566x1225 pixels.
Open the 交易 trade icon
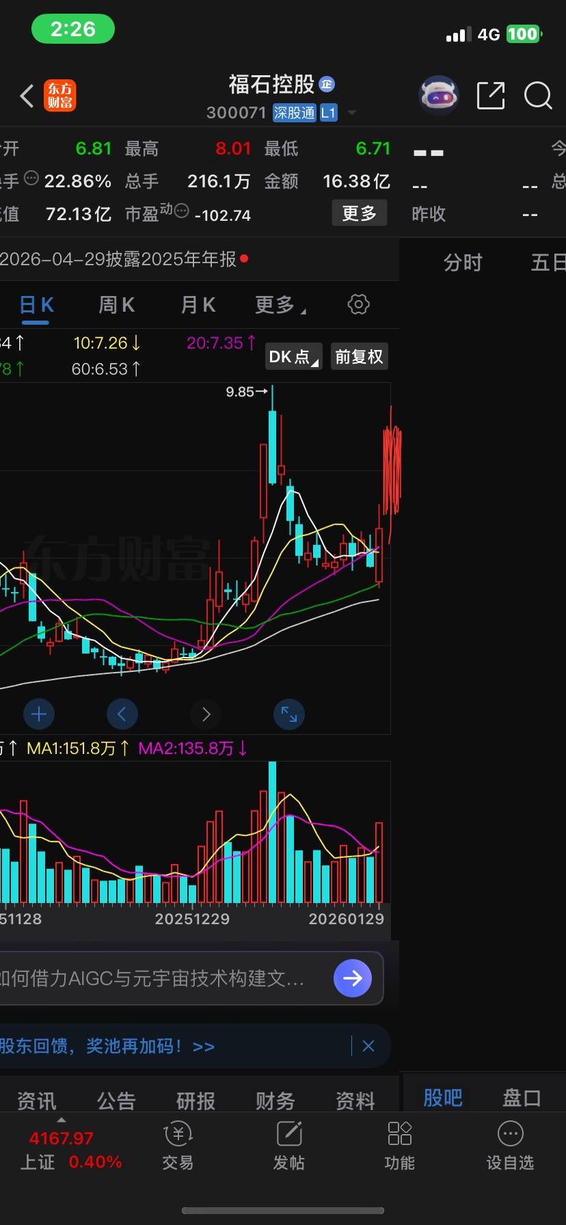coord(178,1146)
